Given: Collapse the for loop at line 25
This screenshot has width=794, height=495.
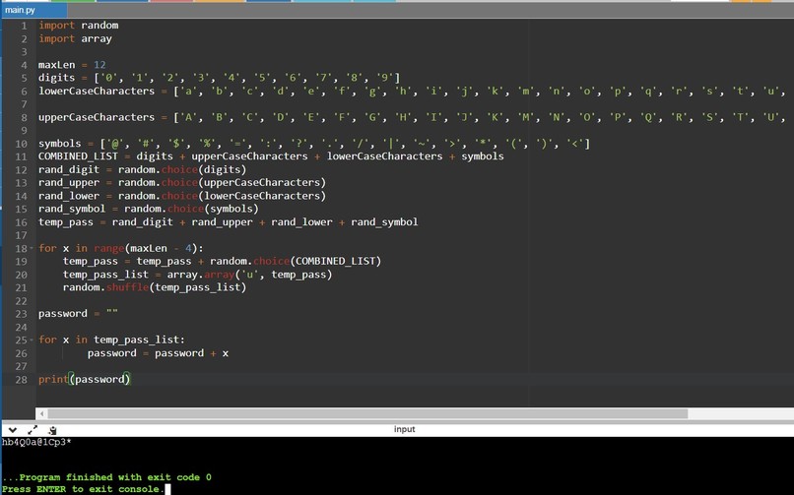Looking at the screenshot, I should [x=32, y=340].
